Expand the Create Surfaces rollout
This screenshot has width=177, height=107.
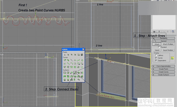coord(163,75)
